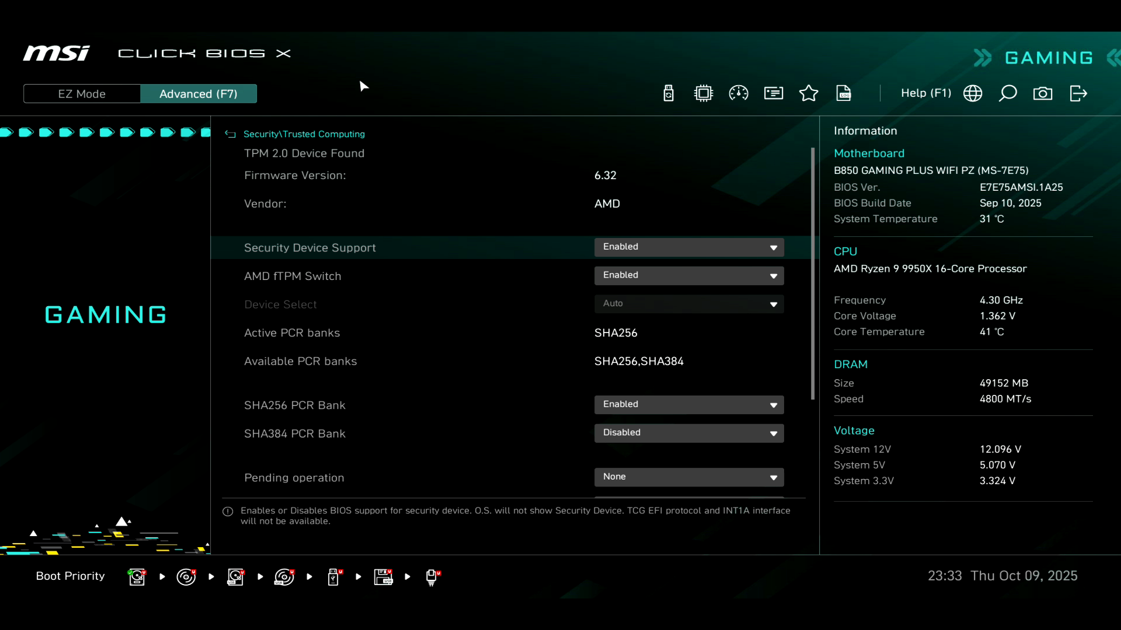Take screenshot with camera icon

pyautogui.click(x=1043, y=93)
